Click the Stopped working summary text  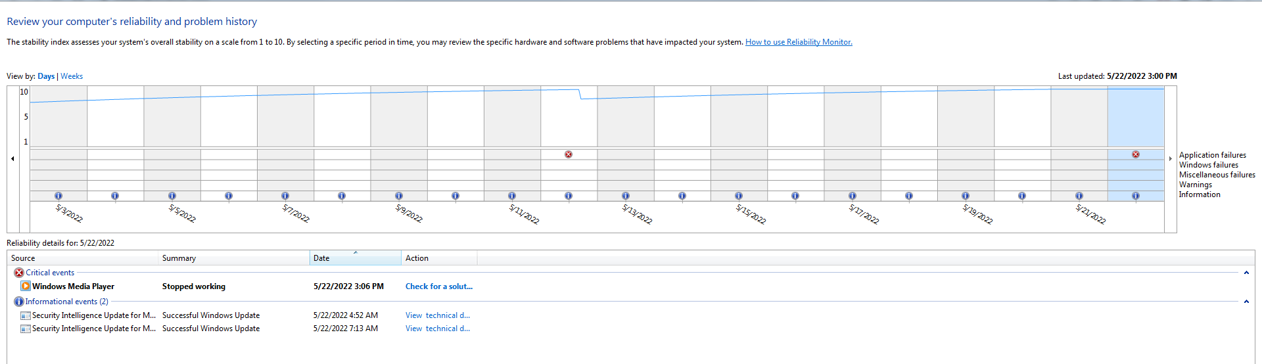point(194,286)
